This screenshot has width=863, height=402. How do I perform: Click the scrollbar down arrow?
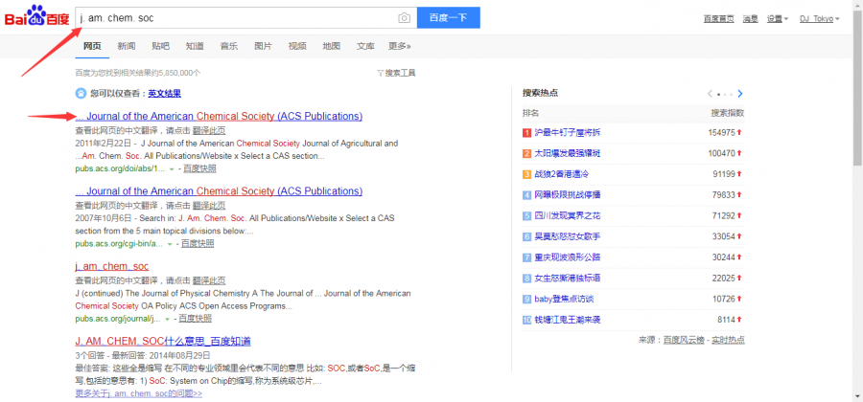point(857,396)
